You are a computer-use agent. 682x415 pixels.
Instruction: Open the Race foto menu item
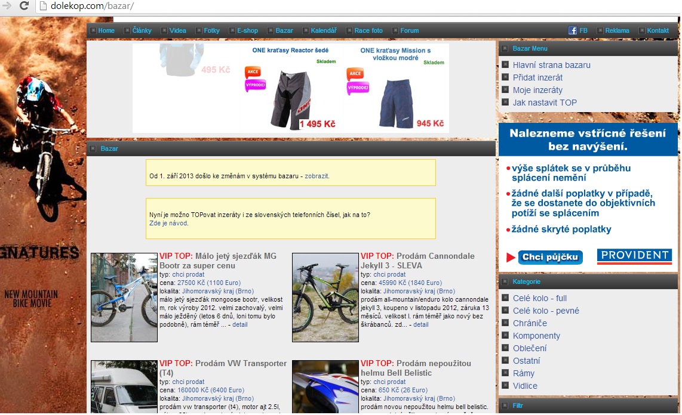click(368, 30)
